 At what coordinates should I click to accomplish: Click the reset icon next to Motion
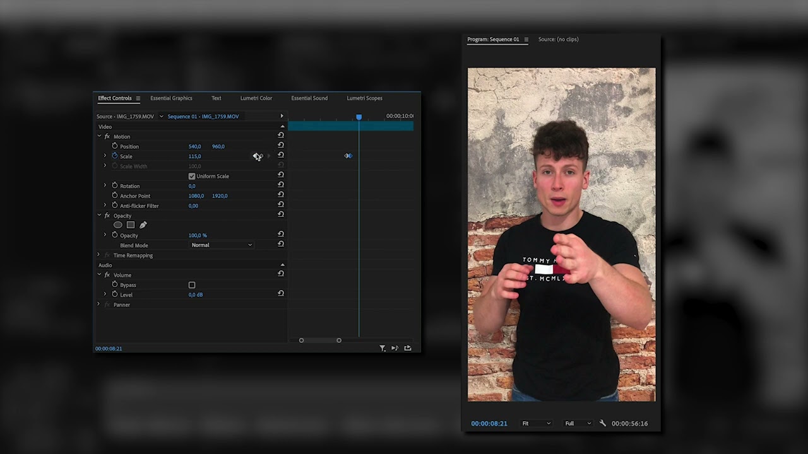(280, 136)
